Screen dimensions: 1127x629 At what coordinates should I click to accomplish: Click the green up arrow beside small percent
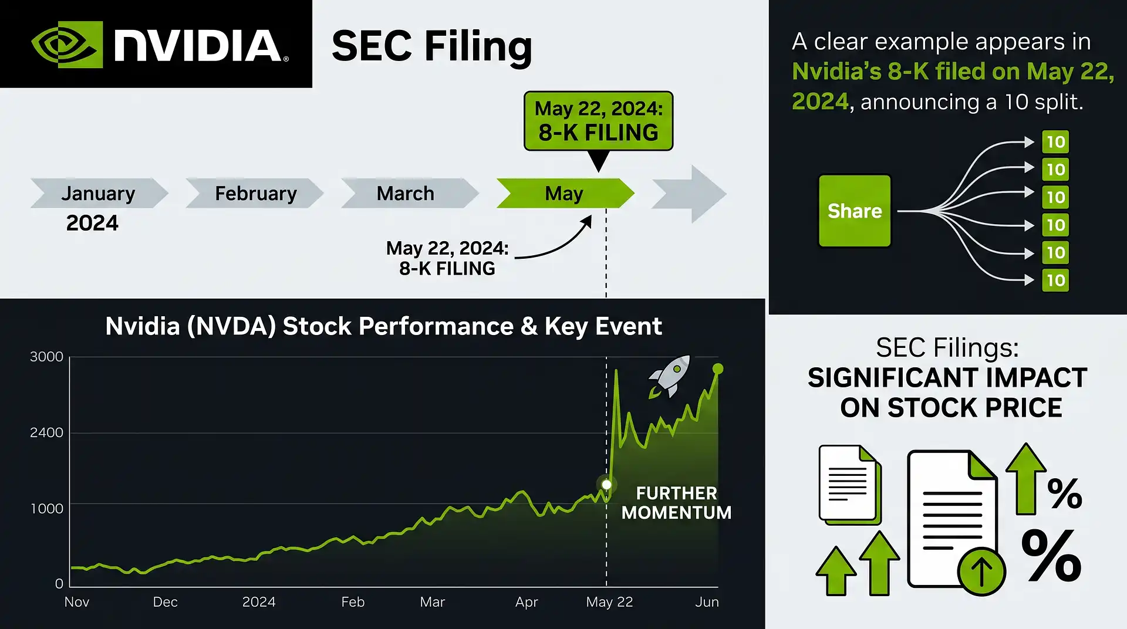[1025, 479]
